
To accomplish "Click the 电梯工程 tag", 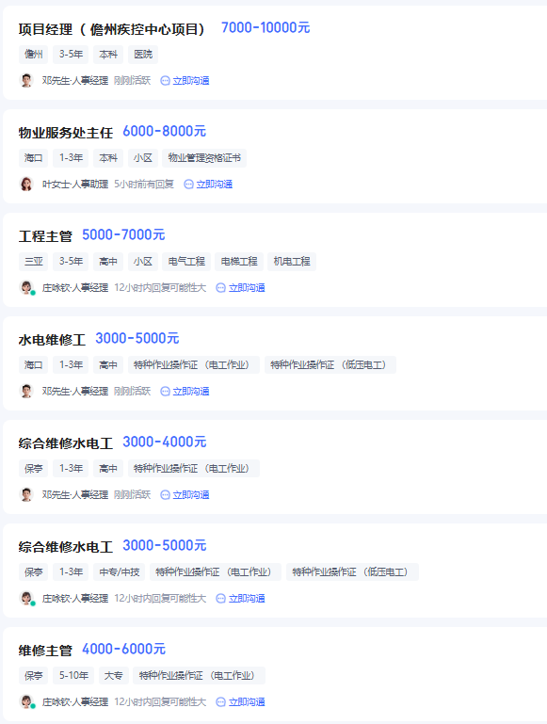I will coord(239,262).
